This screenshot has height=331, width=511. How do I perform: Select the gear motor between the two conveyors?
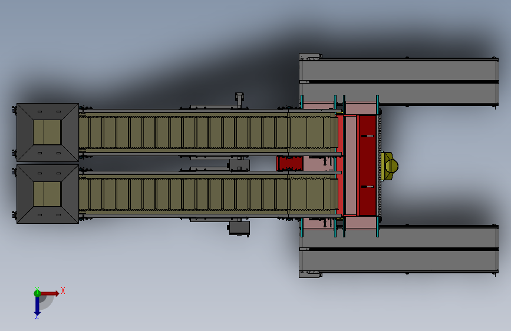(239, 165)
